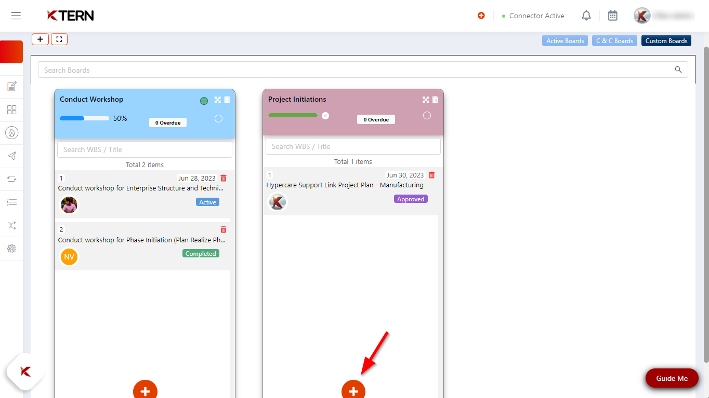Click the 50% progress bar on Conduct Workshop
The width and height of the screenshot is (709, 398).
tap(84, 118)
